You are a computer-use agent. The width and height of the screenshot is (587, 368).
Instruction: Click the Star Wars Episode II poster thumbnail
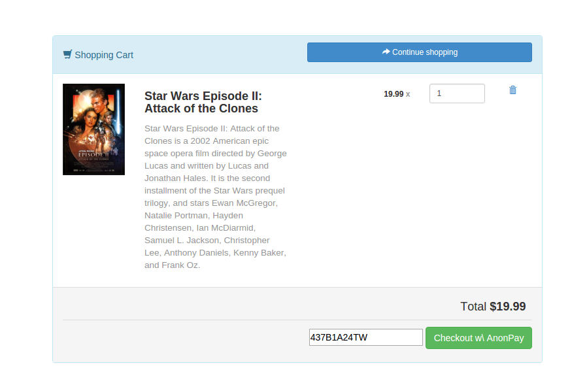point(93,129)
